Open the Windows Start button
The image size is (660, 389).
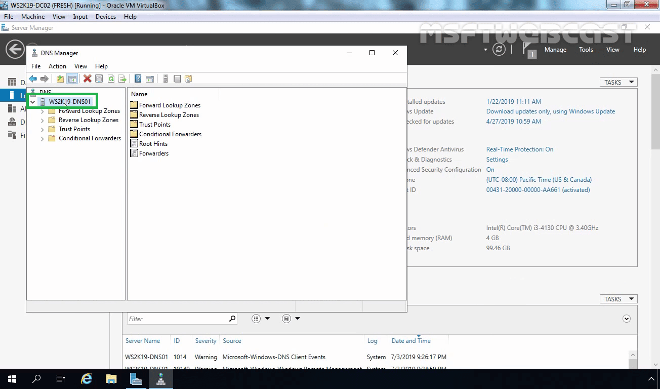12,379
